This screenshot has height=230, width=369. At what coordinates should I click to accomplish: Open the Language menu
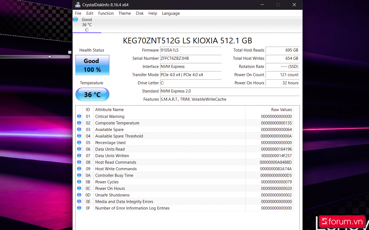[x=171, y=13]
